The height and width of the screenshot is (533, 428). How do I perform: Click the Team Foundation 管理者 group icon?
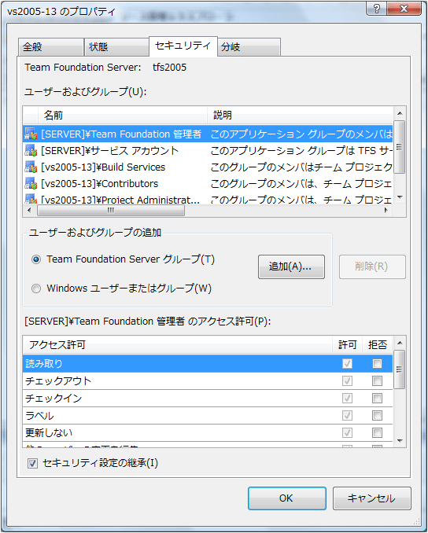[31, 134]
